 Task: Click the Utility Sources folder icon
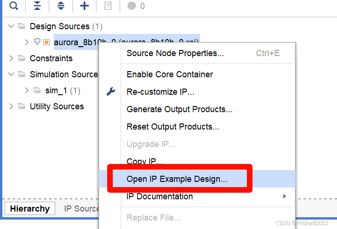tap(22, 106)
